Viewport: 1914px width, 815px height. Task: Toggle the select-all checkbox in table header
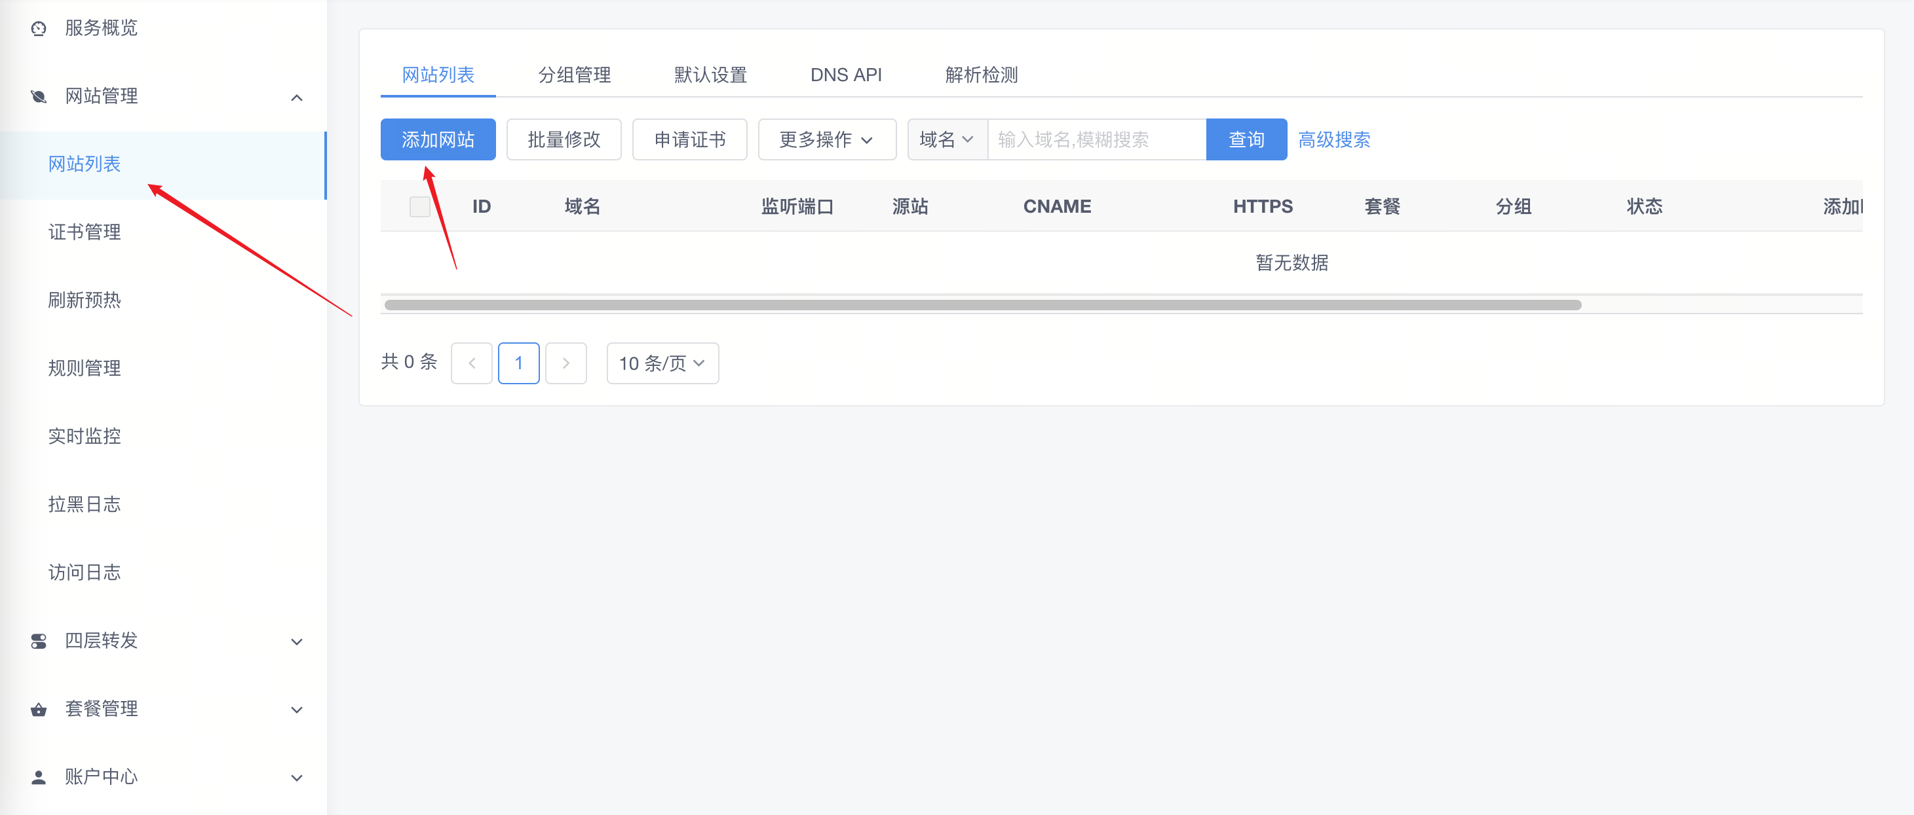(419, 206)
